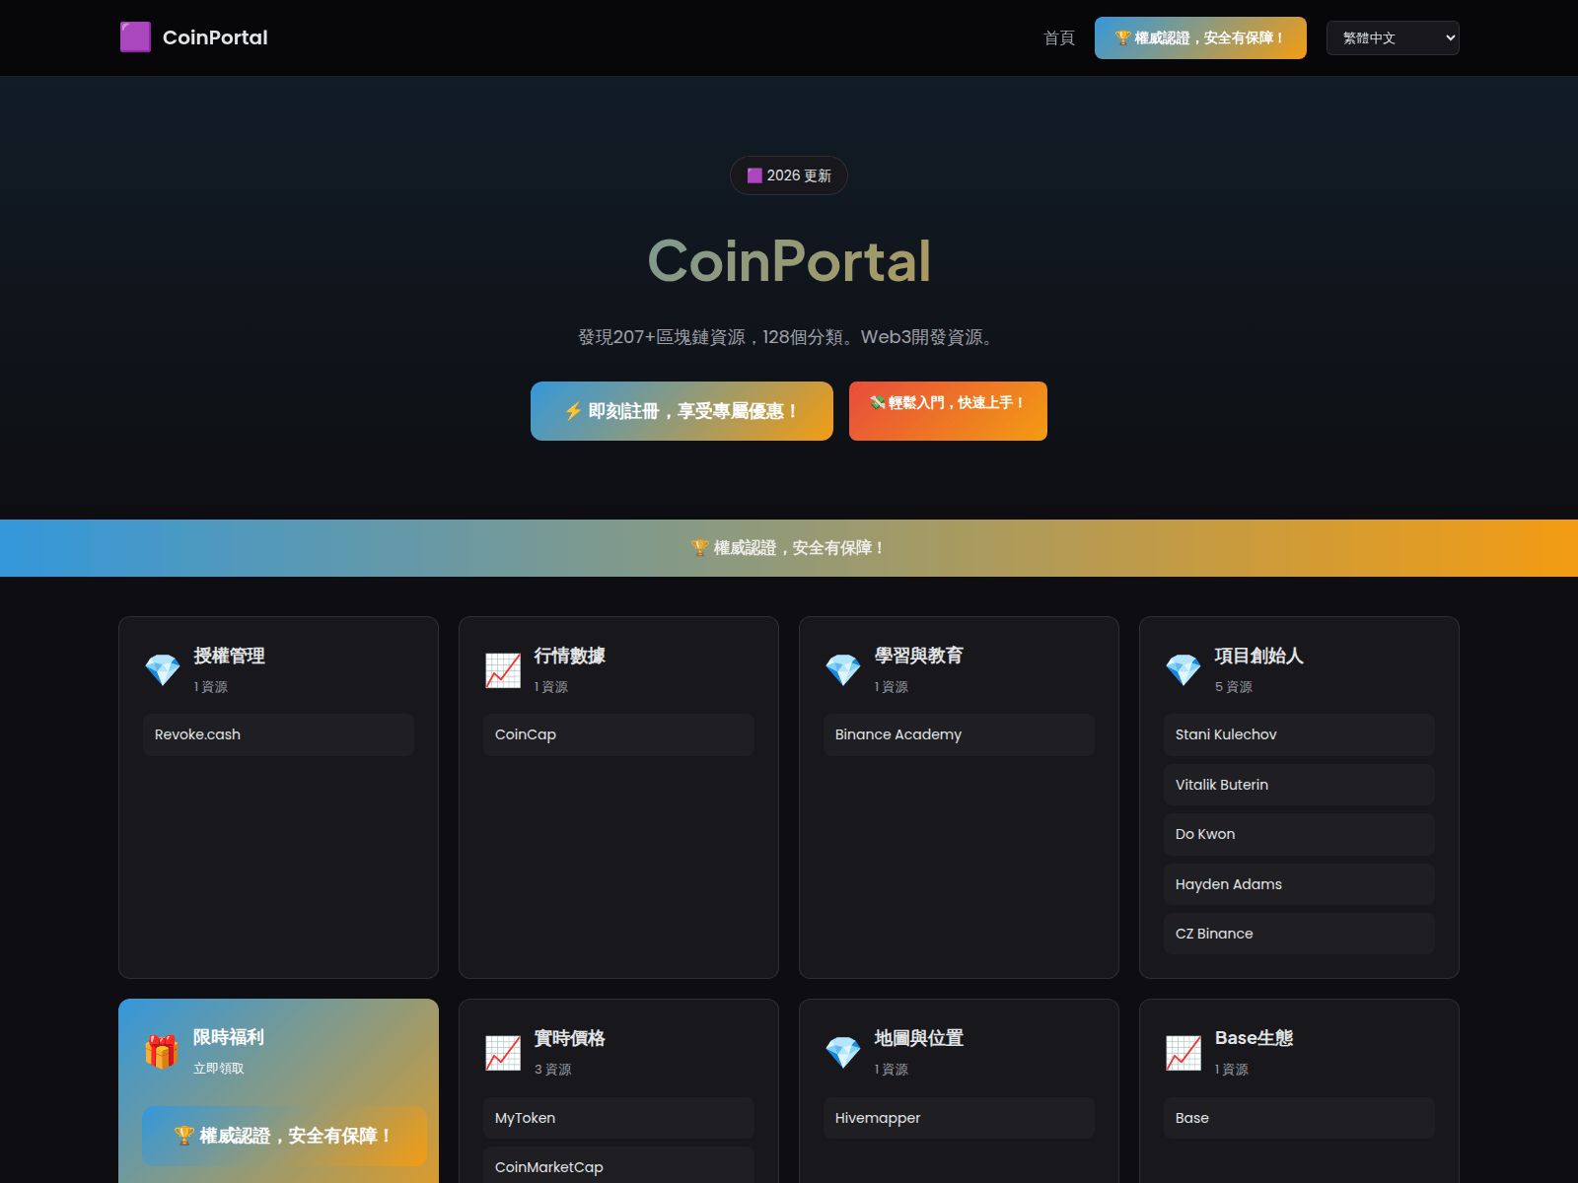
Task: Click the Base生態 category heading
Action: click(x=1255, y=1038)
